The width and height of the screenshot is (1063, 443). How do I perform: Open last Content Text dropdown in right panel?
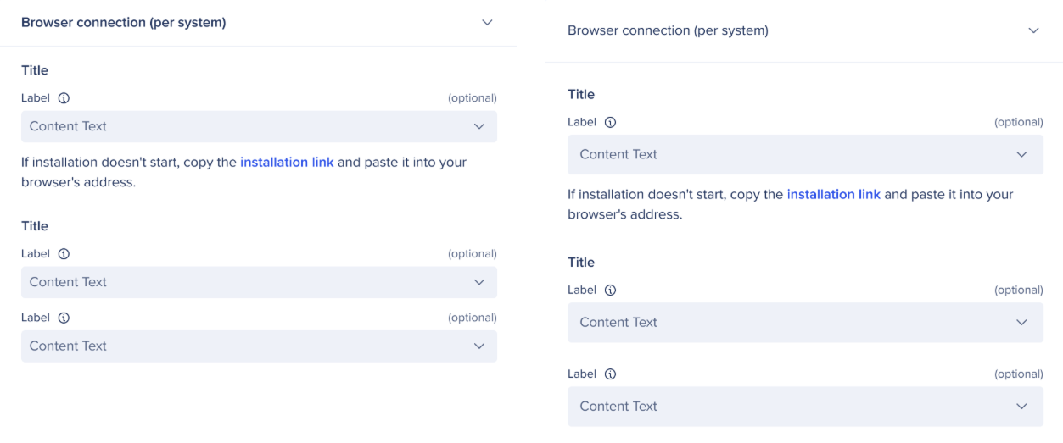(x=805, y=406)
